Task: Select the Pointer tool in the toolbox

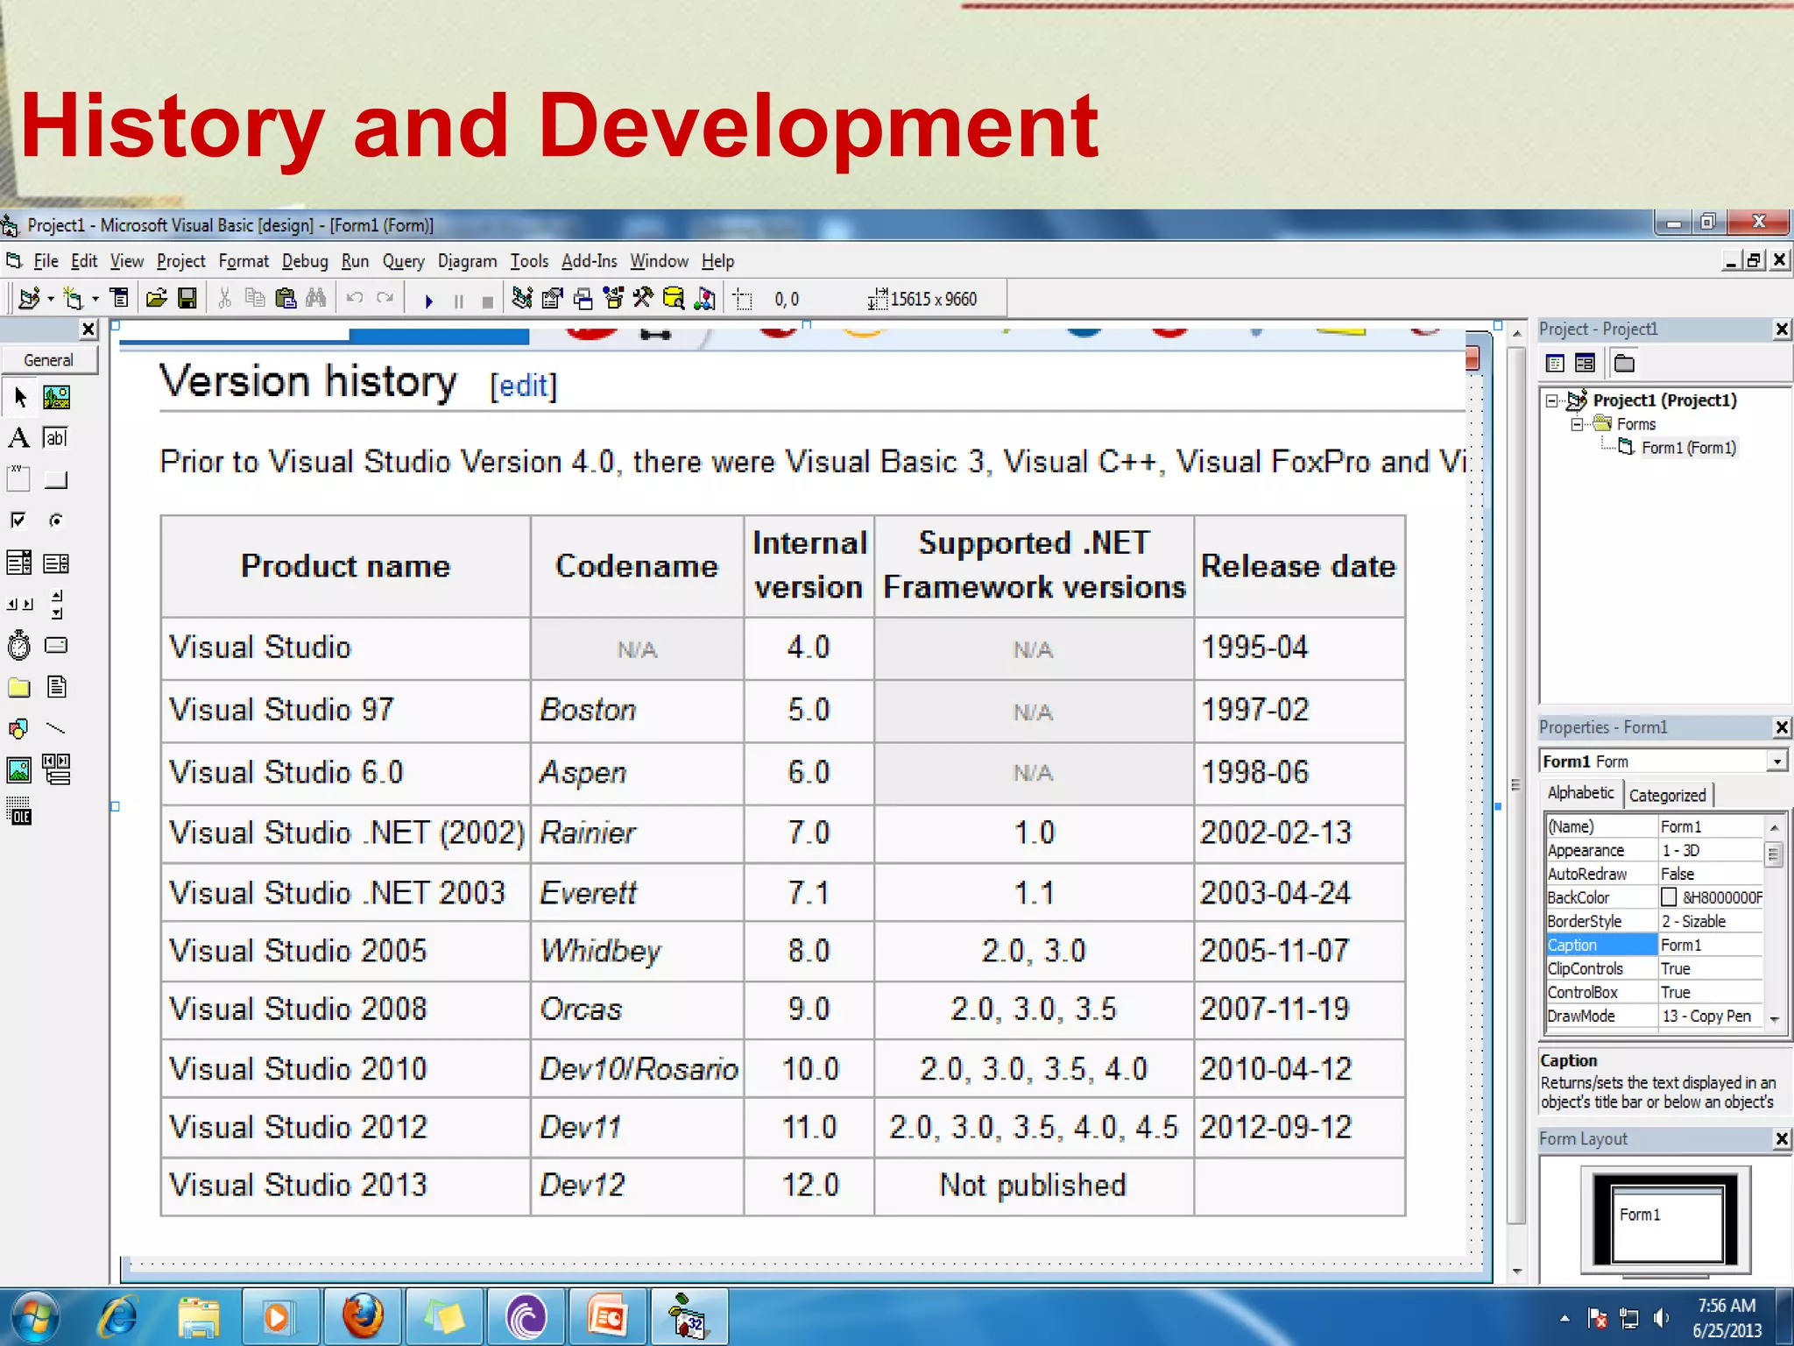Action: [x=19, y=398]
